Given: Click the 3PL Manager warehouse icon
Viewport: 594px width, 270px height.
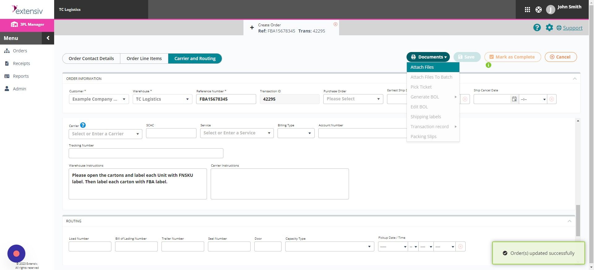Looking at the screenshot, I should (x=14, y=24).
